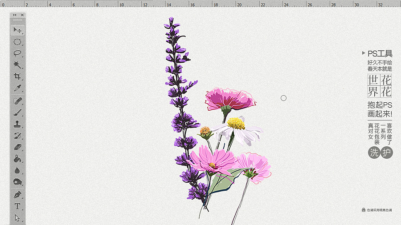Click the PS工具 heading text
The width and height of the screenshot is (401, 225).
click(x=380, y=53)
